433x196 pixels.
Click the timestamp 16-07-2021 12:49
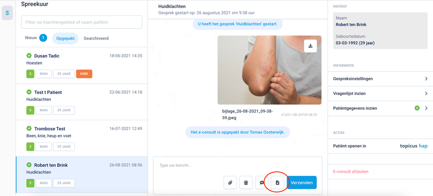pos(126,128)
